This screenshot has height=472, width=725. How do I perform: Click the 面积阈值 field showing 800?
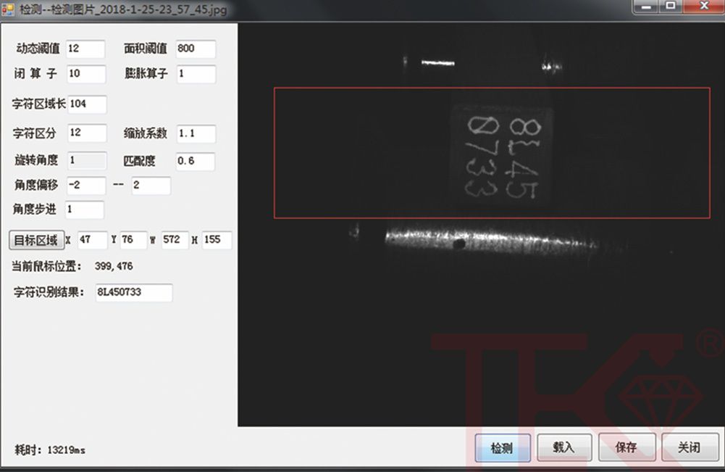point(196,49)
